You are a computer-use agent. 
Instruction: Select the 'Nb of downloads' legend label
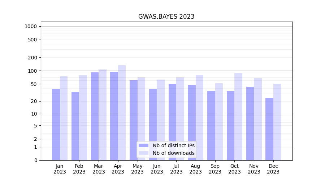coord(173,153)
